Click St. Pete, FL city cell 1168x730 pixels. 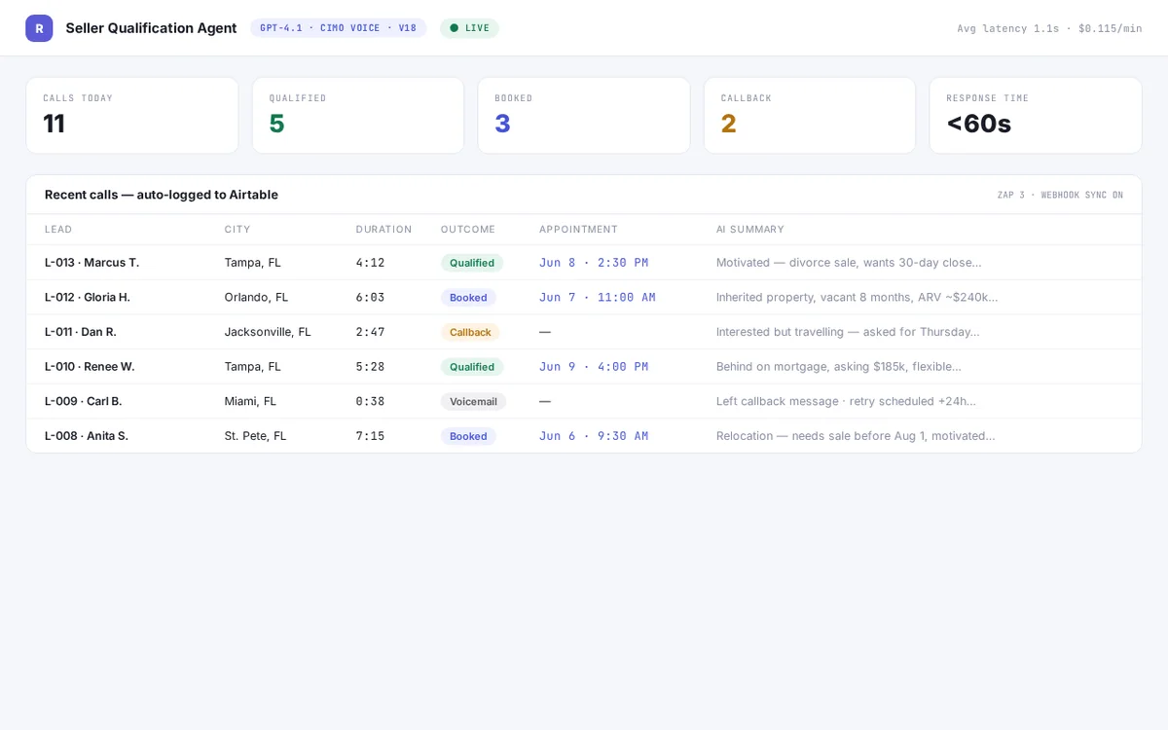tap(255, 436)
